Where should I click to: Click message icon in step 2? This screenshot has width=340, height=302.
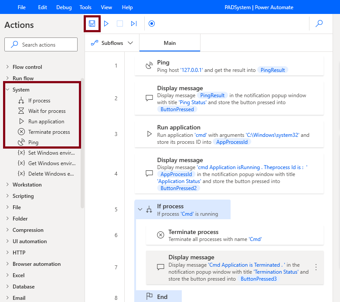149,98
